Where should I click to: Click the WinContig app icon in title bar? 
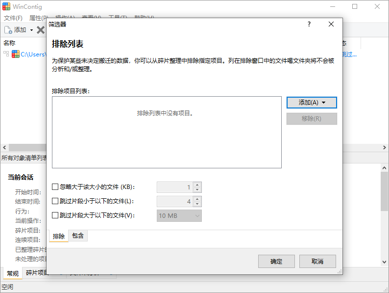click(x=6, y=6)
